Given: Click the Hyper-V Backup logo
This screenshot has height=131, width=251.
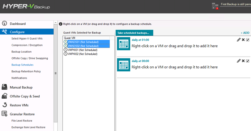Looking at the screenshot, I should click(x=26, y=6).
